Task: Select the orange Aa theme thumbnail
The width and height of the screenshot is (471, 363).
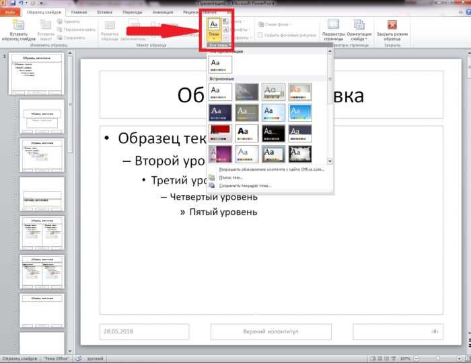Action: pyautogui.click(x=300, y=92)
